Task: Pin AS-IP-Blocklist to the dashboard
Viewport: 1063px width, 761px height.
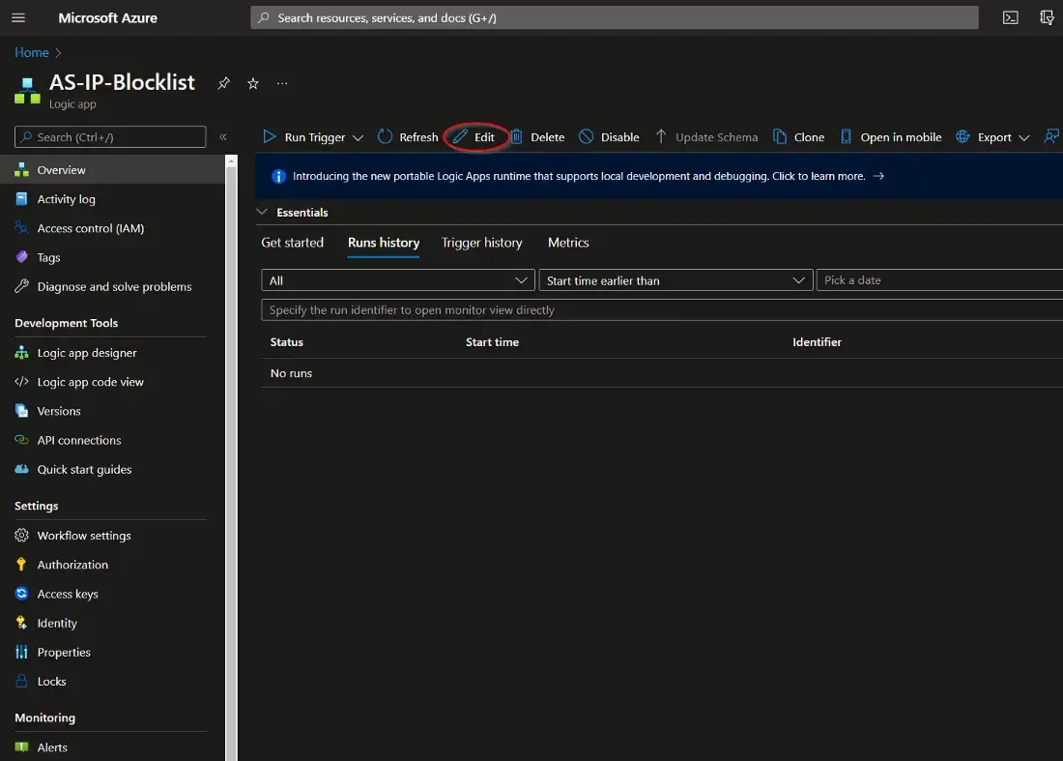Action: 223,83
